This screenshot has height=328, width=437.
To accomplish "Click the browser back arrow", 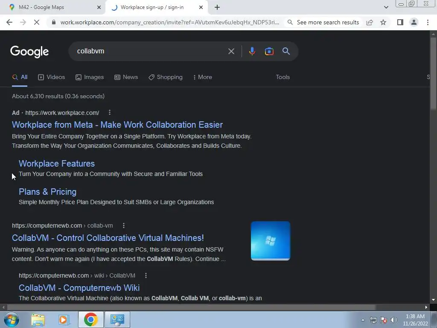I will point(9,22).
